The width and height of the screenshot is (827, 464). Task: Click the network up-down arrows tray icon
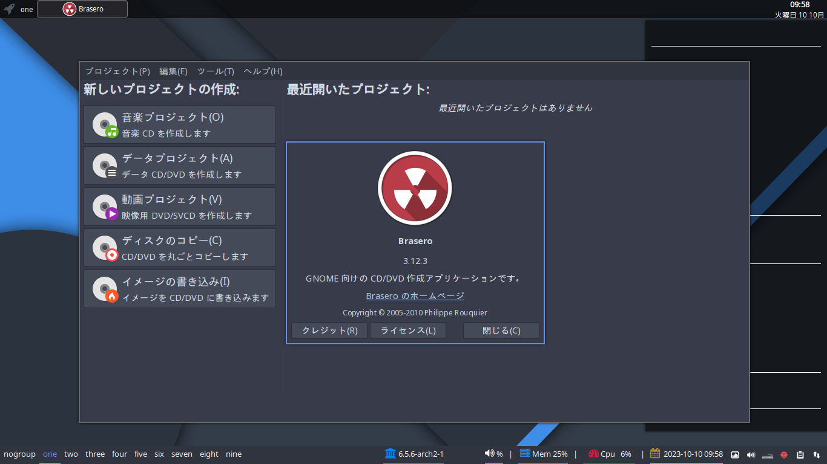(817, 454)
